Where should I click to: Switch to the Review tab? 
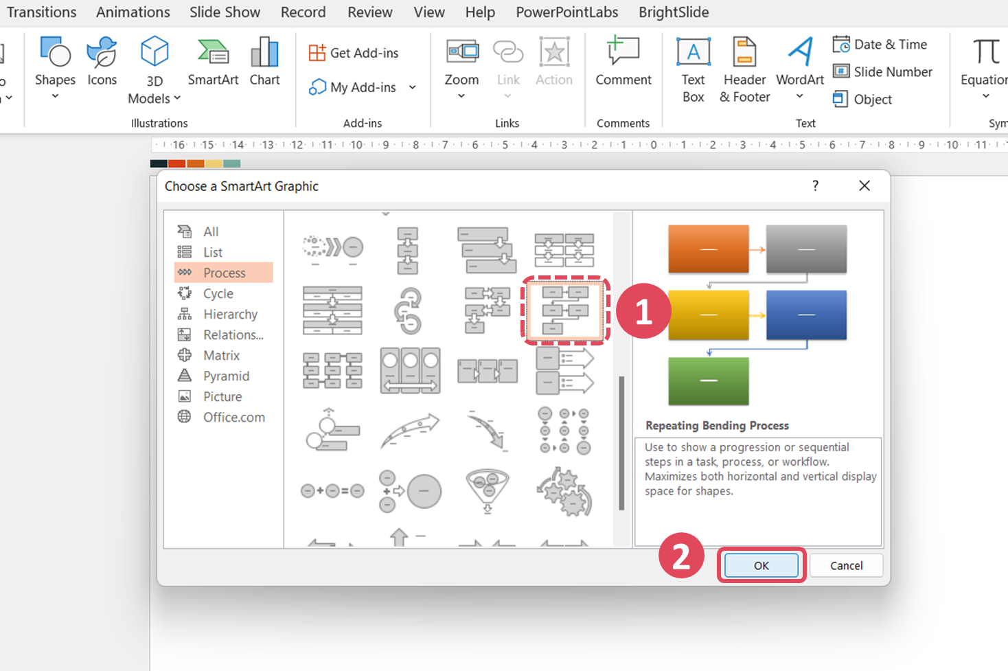click(x=370, y=12)
